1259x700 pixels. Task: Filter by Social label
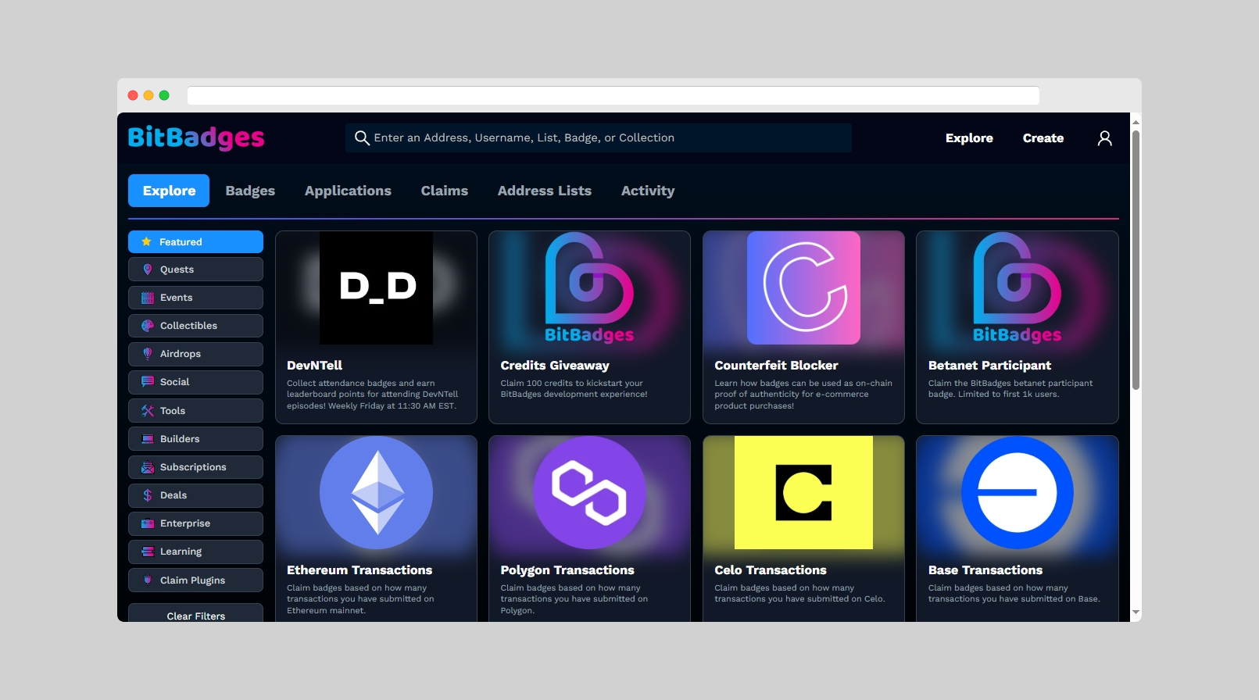(x=174, y=382)
